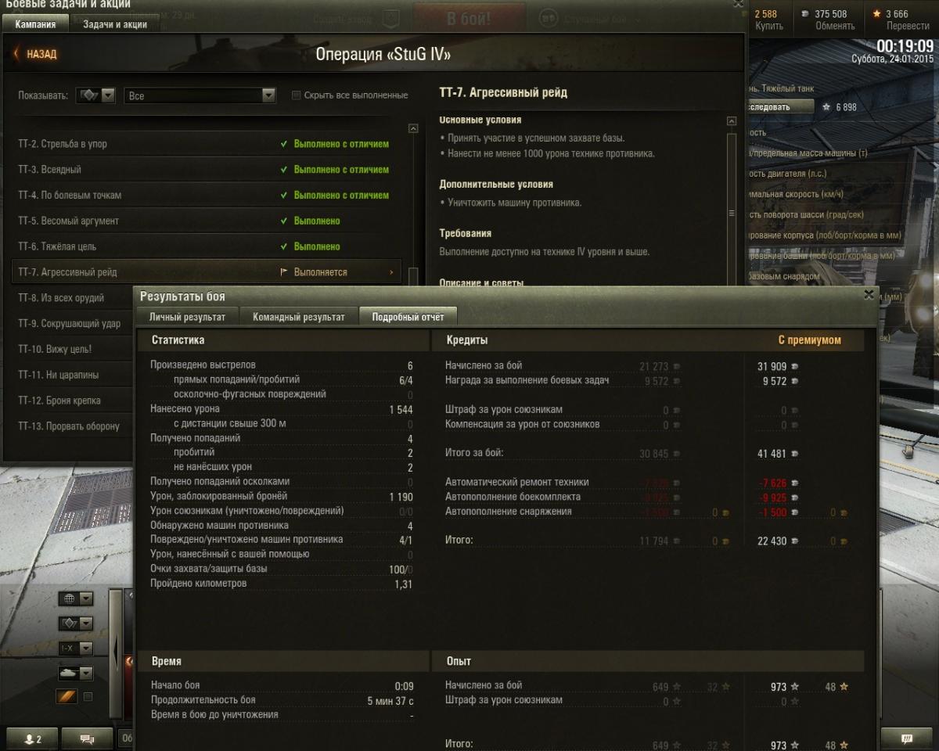Open the chat channels speech-bubble button

pos(87,738)
